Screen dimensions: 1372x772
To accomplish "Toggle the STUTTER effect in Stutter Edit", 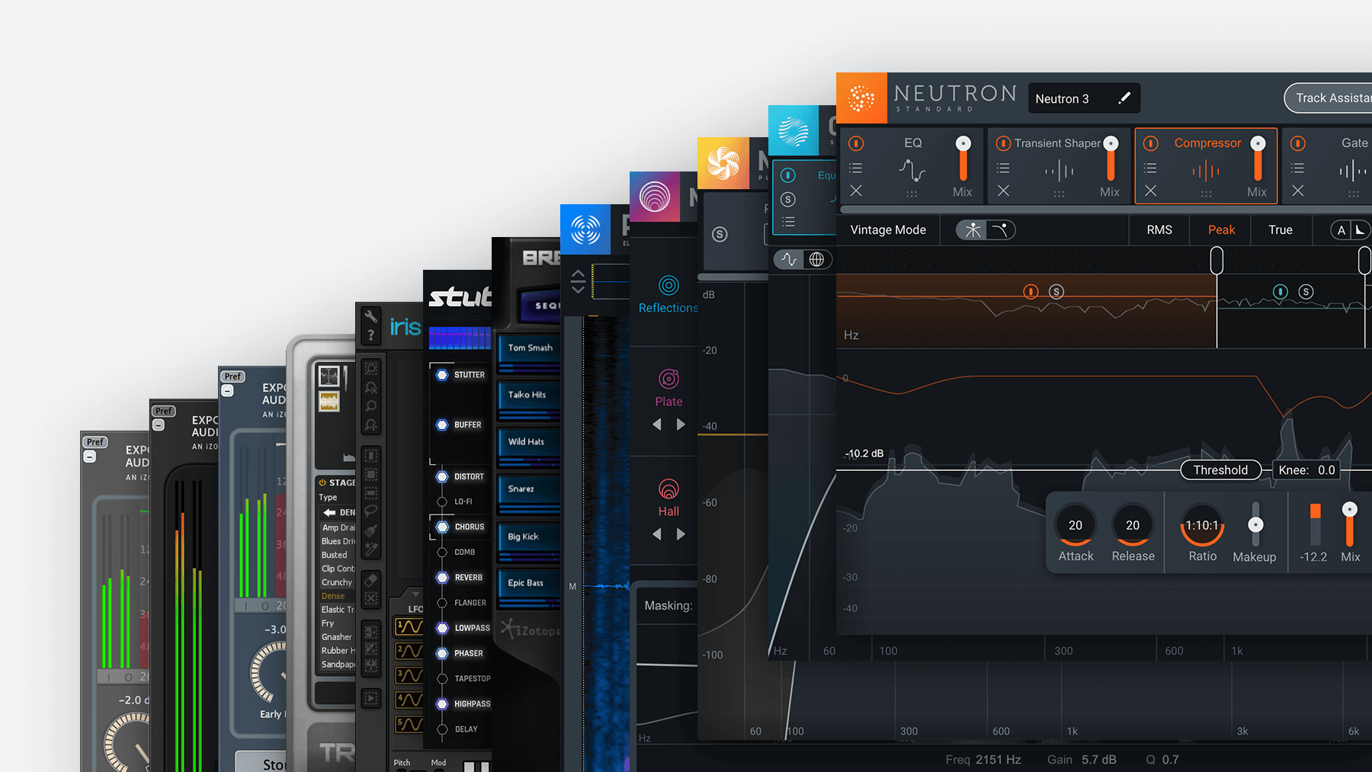I will click(442, 375).
